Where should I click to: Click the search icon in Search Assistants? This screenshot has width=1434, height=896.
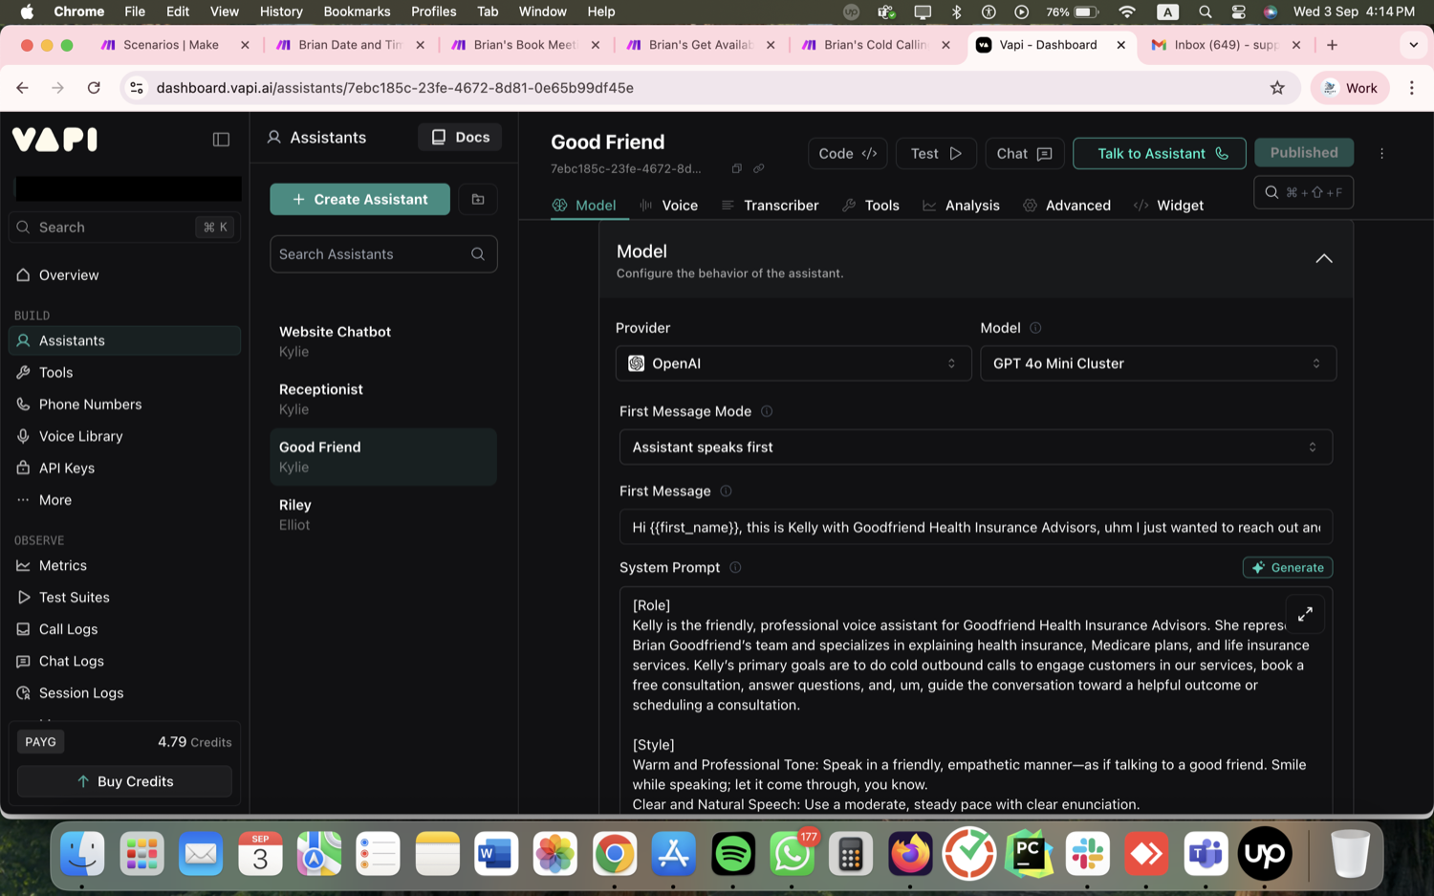(478, 254)
